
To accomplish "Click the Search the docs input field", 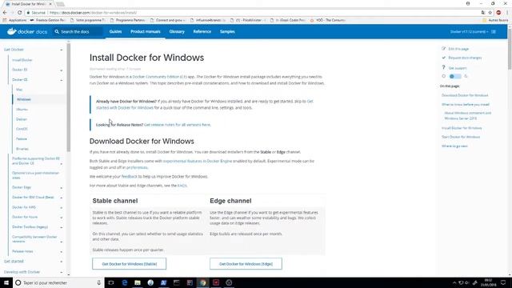I will tap(78, 32).
